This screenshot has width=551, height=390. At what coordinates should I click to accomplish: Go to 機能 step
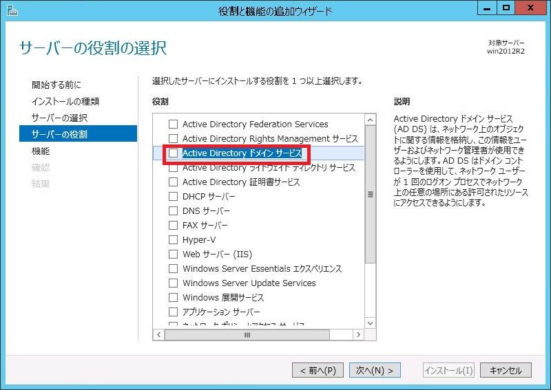click(x=41, y=151)
